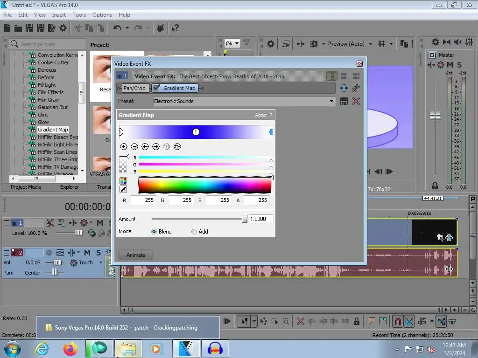478x358 pixels.
Task: Select the Gaussian Blur plug-in
Action: point(53,107)
